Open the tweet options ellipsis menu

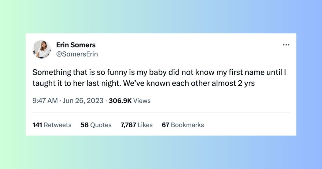[286, 45]
